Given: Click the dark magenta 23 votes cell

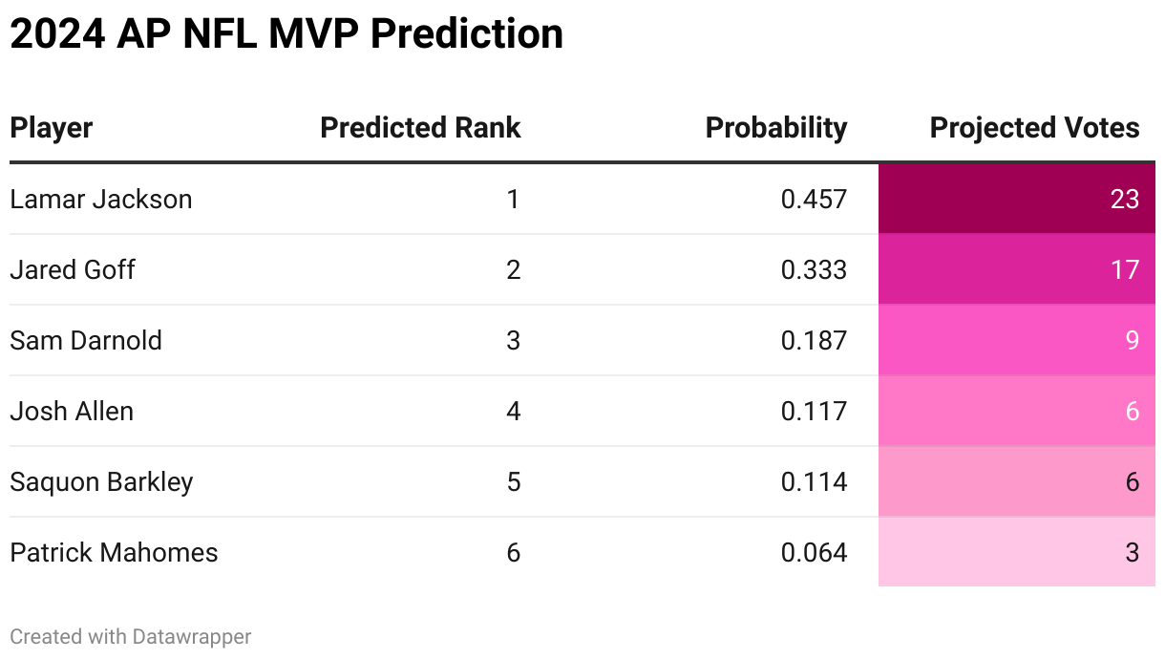Looking at the screenshot, I should point(1016,200).
